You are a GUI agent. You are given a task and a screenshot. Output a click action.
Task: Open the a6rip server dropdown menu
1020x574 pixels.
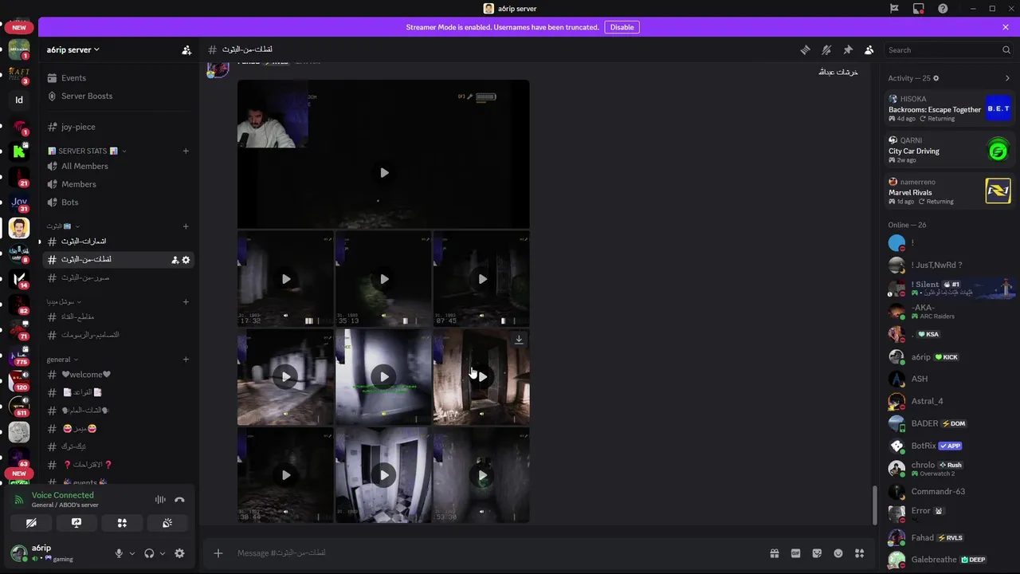pyautogui.click(x=73, y=49)
